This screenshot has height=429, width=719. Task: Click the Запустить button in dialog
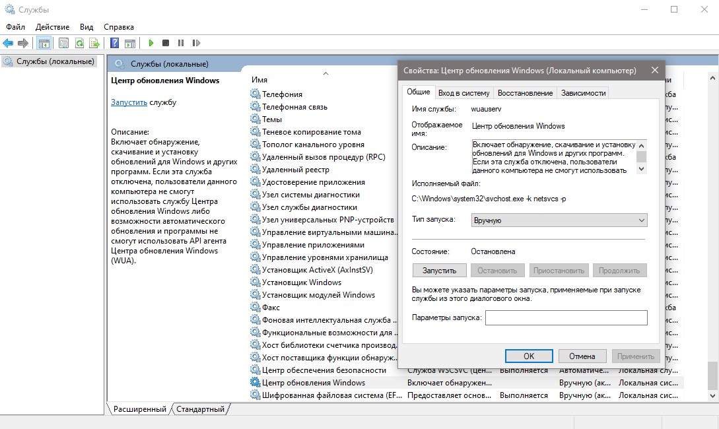[439, 271]
